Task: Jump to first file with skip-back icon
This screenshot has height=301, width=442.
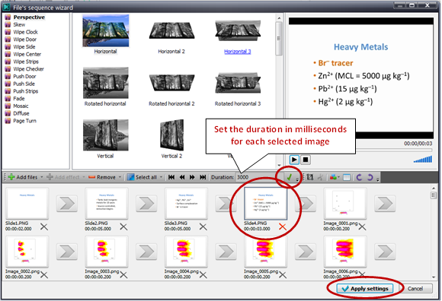Action: click(171, 177)
